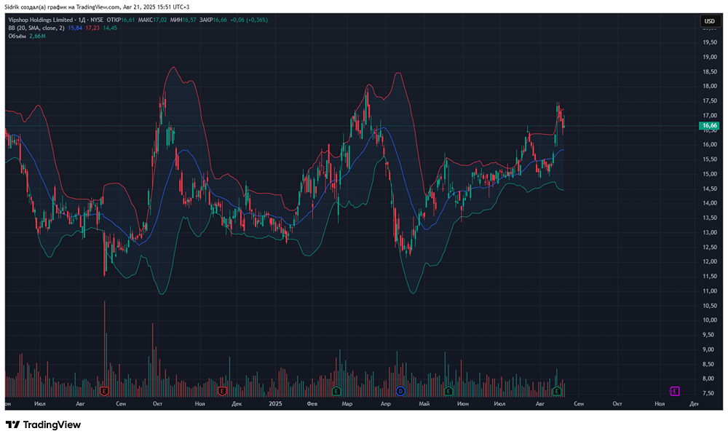Click the Июл label after 2025
The width and height of the screenshot is (728, 439).
[499, 404]
